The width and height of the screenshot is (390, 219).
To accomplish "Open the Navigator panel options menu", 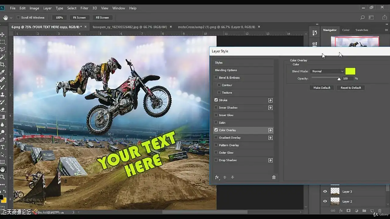I will click(x=387, y=30).
